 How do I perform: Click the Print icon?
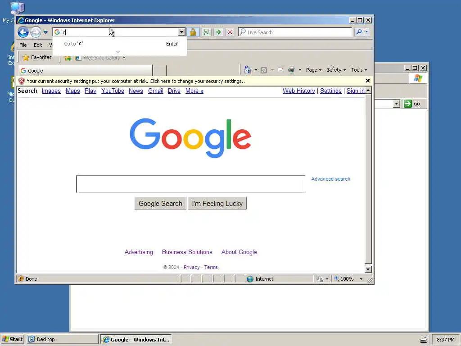[x=292, y=70]
